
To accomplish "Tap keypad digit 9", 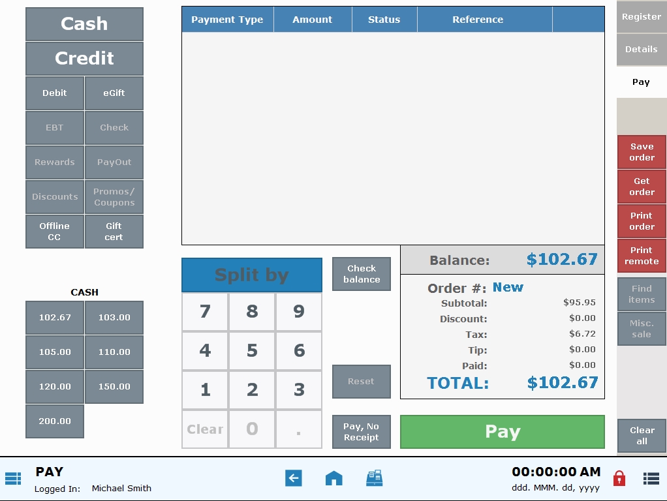I will (299, 312).
